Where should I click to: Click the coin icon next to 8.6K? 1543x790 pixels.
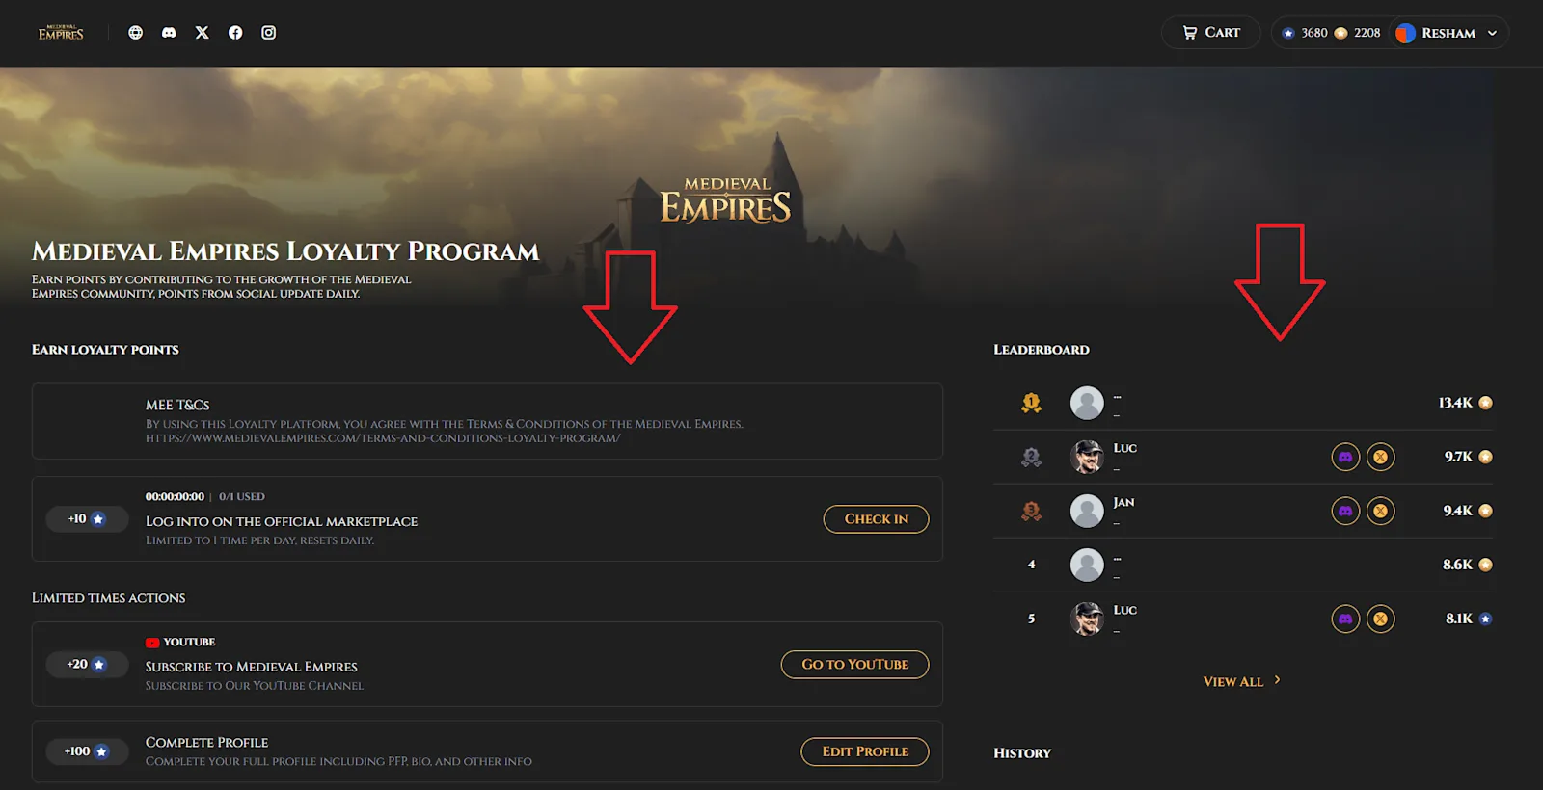click(1486, 565)
